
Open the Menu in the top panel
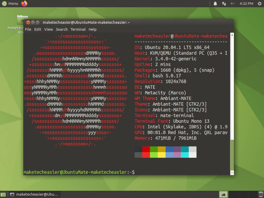click(x=10, y=4)
